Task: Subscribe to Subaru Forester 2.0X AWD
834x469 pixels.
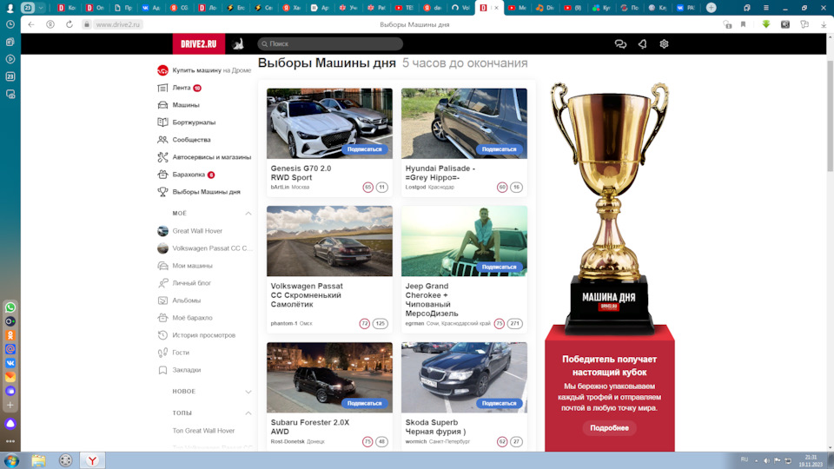Action: point(364,404)
